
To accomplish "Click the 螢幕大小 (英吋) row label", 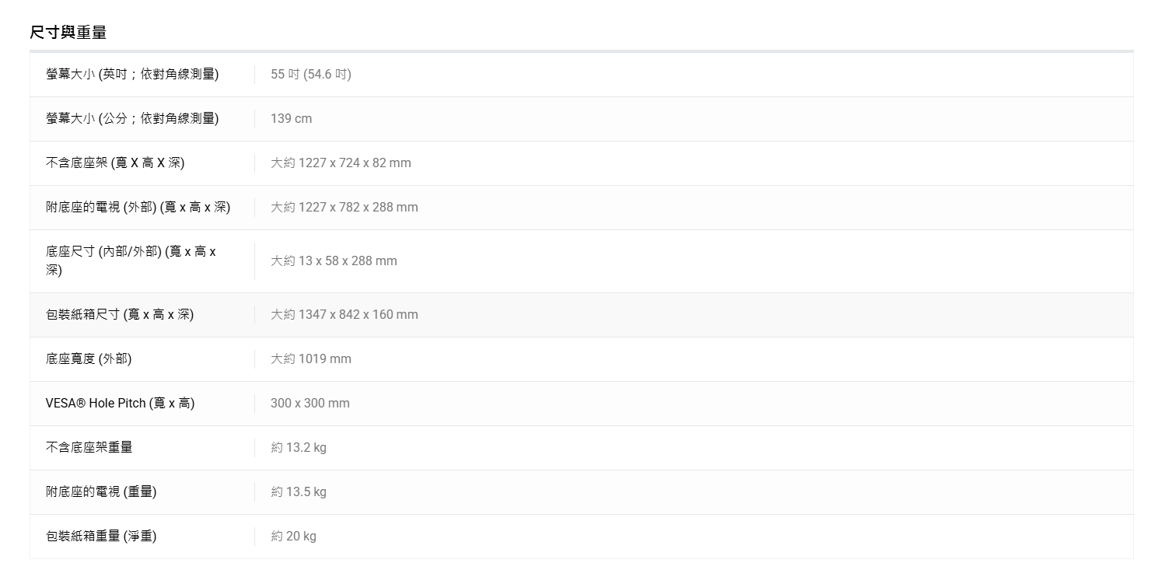I will pyautogui.click(x=132, y=74).
